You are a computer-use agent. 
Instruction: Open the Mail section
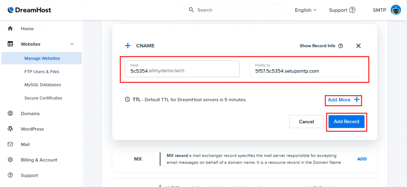coord(25,145)
